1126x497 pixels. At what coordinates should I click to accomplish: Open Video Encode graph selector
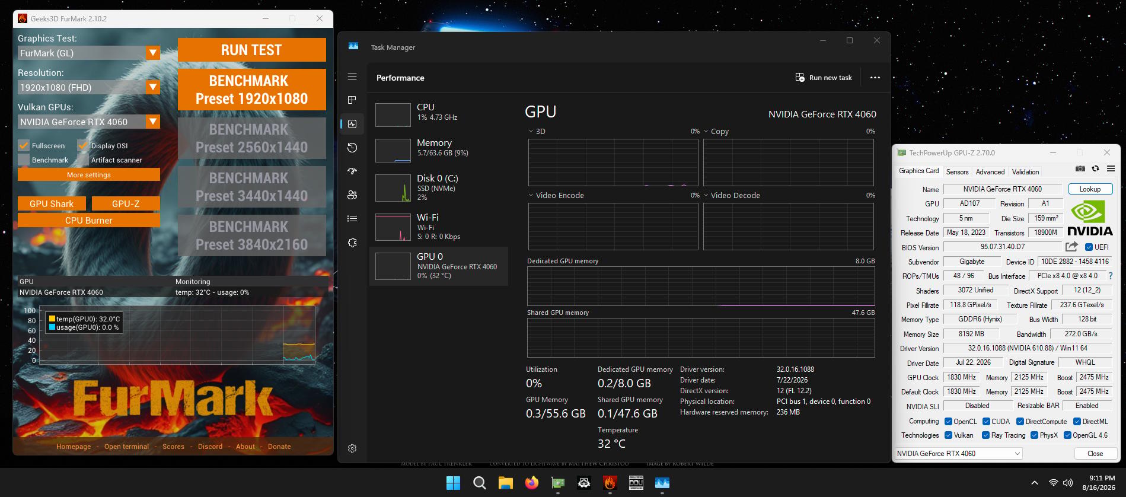pos(556,195)
